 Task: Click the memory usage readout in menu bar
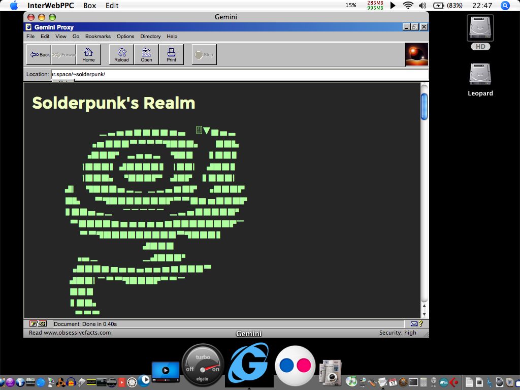375,5
